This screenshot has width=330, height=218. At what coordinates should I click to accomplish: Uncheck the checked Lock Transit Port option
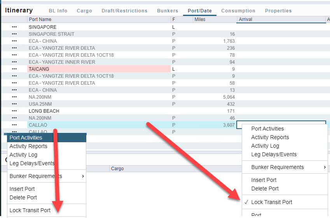pos(271,202)
